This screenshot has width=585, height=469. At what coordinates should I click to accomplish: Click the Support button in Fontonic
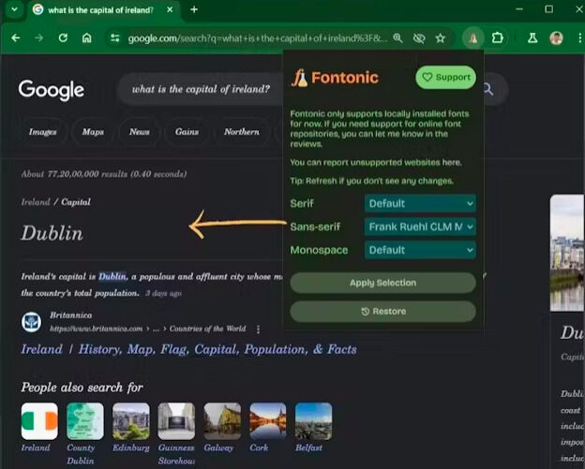point(445,78)
